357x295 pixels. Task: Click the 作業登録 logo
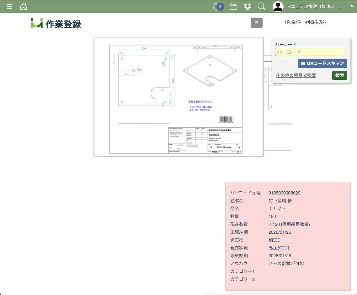(x=56, y=24)
